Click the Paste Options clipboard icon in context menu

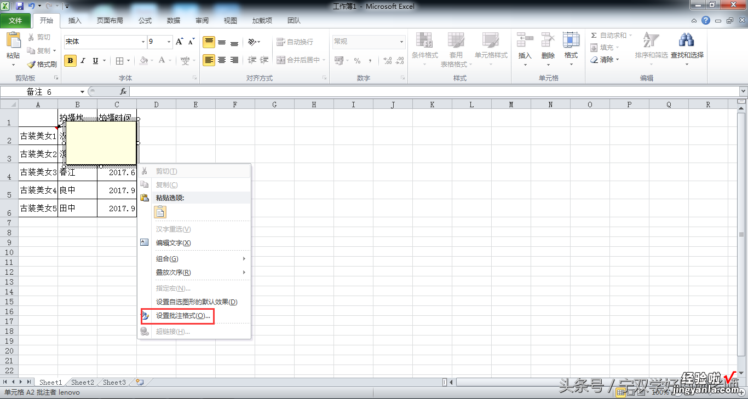click(160, 212)
